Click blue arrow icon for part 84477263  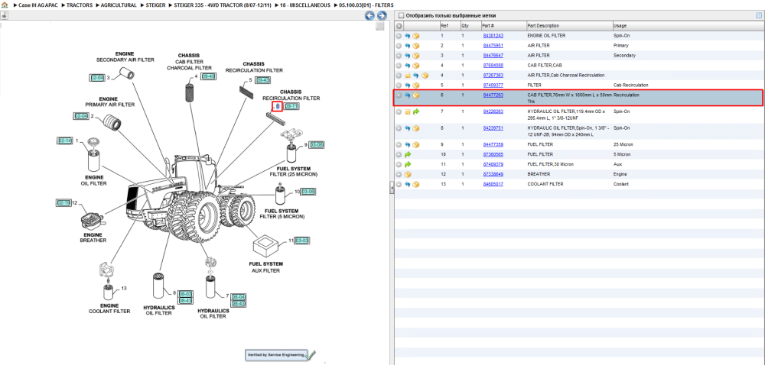tap(408, 95)
